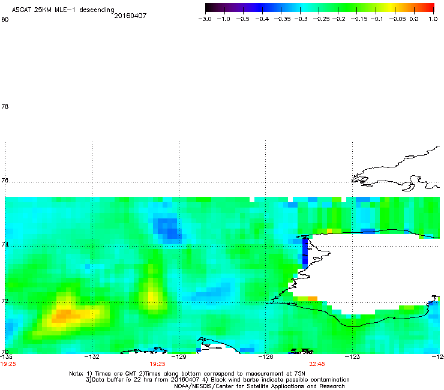Image resolution: width=444 pixels, height=390 pixels.
Task: Click the red "19:25" time left of -129
Action: point(157,364)
